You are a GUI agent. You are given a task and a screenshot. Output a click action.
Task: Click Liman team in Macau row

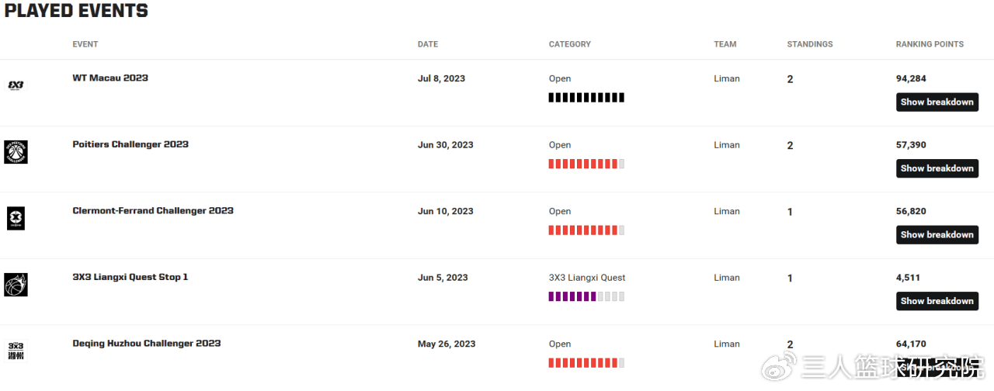coord(727,78)
